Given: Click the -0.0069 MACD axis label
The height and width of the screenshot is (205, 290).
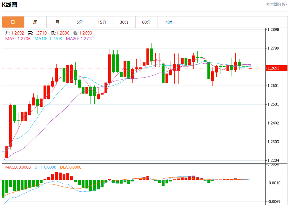Looking at the screenshot, I should tap(274, 202).
